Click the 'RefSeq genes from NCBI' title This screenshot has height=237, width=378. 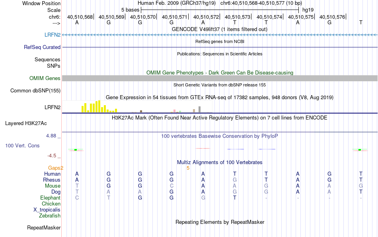pyautogui.click(x=220, y=41)
